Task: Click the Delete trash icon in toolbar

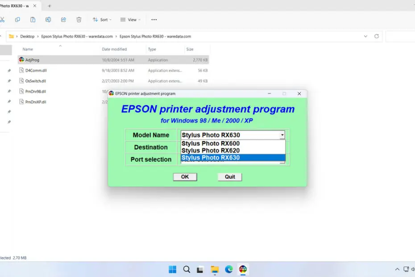Action: (79, 20)
